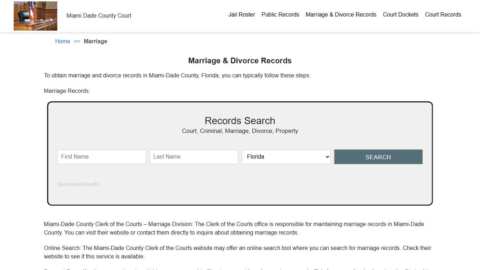Open the state selection dropdown showing Florida
This screenshot has width=480, height=270.
(286, 156)
